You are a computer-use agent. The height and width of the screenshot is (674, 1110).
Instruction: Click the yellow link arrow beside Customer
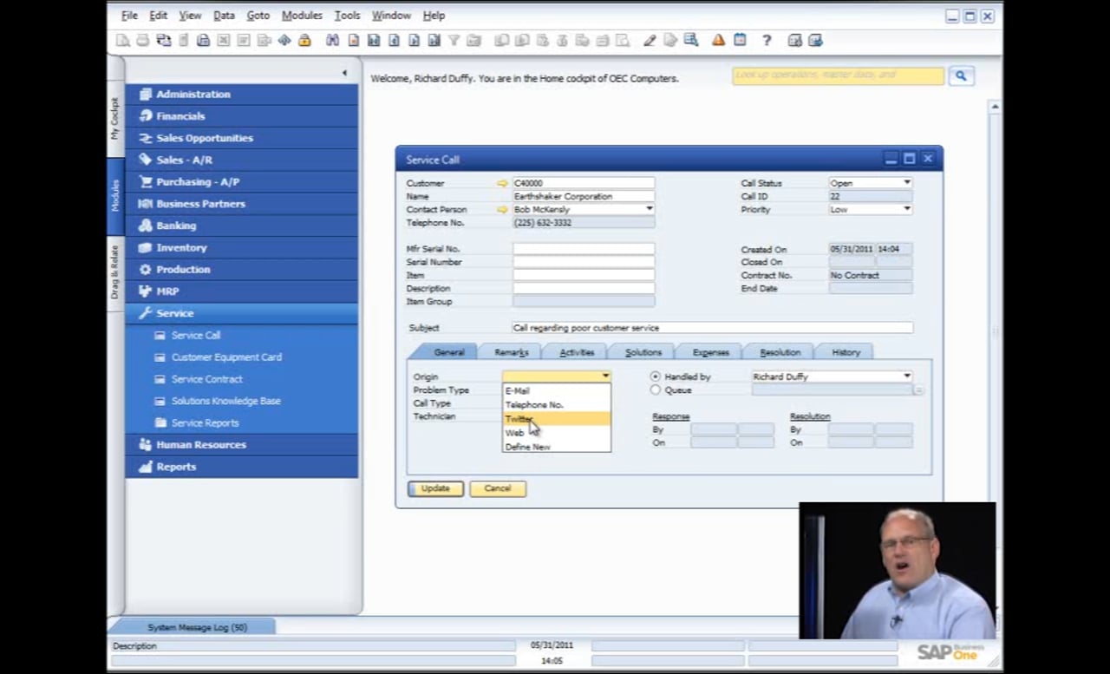502,183
